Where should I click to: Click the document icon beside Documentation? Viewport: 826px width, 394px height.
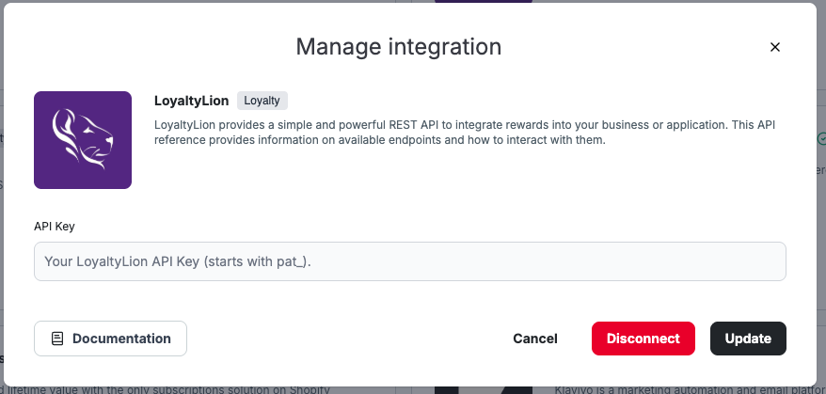(57, 339)
